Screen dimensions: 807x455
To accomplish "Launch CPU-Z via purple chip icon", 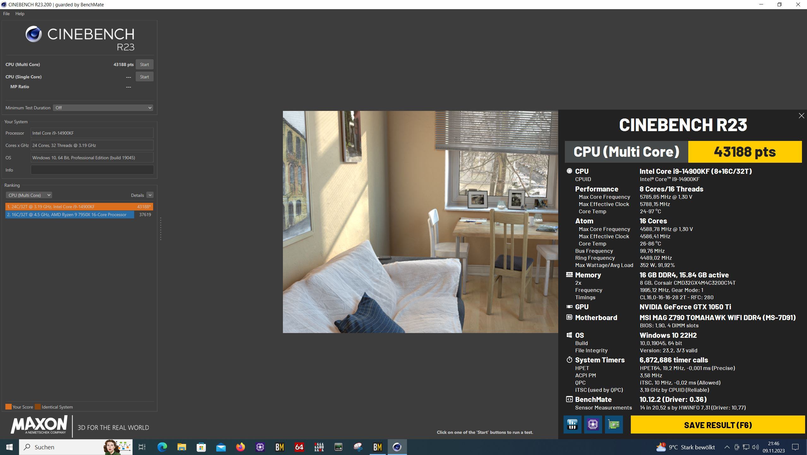I will (593, 424).
